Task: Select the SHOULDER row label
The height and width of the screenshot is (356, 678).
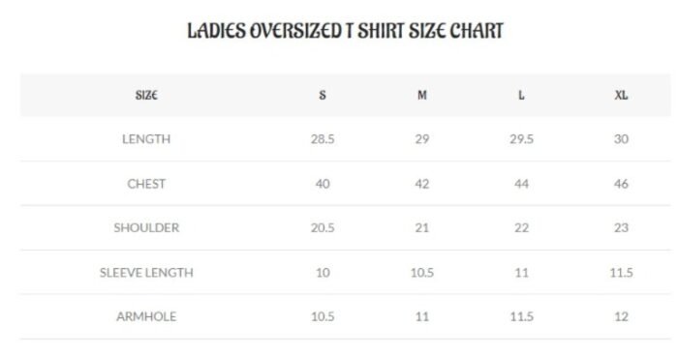Action: (146, 227)
